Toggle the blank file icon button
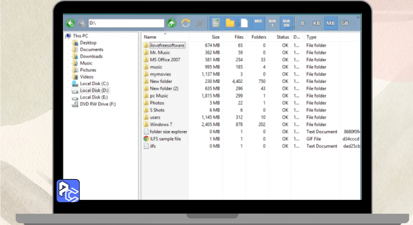413x225 pixels. coord(245,23)
